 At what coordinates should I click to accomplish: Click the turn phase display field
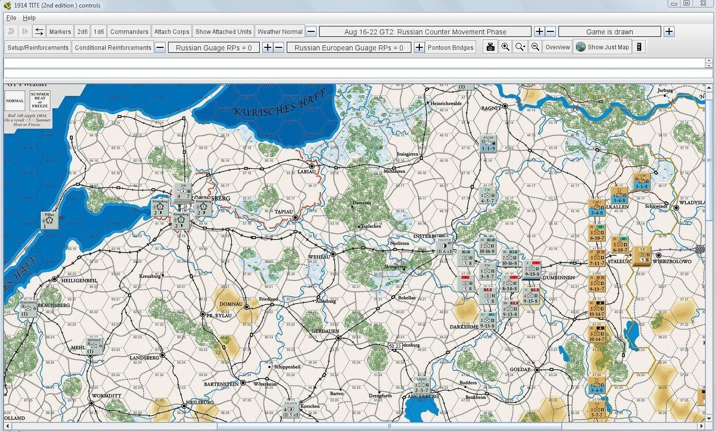[425, 31]
